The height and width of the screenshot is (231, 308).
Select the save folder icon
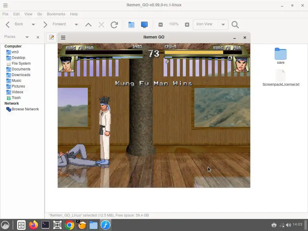pyautogui.click(x=281, y=54)
